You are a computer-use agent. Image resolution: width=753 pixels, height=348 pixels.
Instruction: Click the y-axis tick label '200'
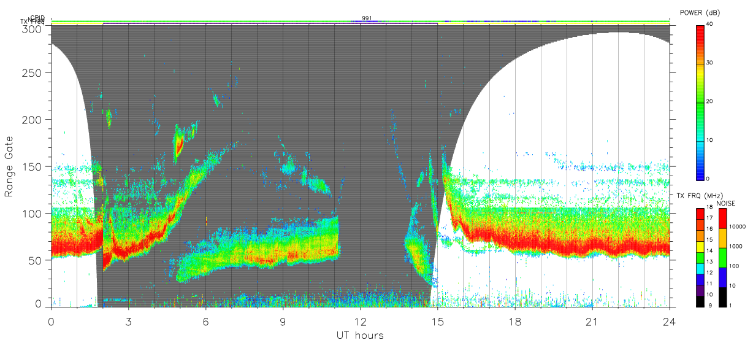tap(32, 120)
